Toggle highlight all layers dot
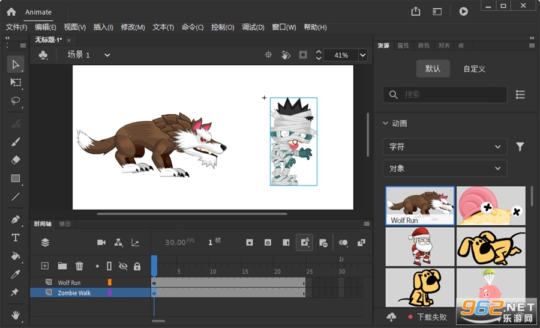Viewport: 540px width, 328px height. click(97, 266)
